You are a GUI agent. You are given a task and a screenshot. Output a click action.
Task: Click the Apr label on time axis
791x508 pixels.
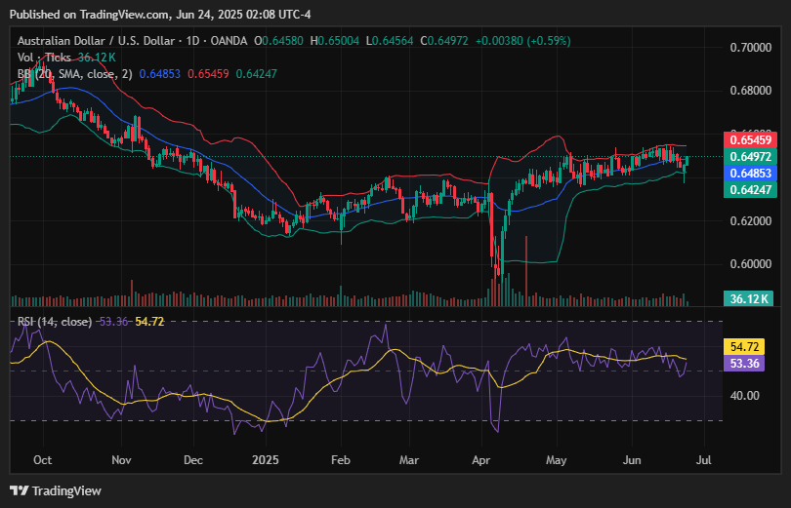tap(480, 460)
